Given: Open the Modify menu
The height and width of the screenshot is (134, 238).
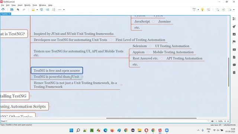Looking at the screenshot, I should point(27,5).
